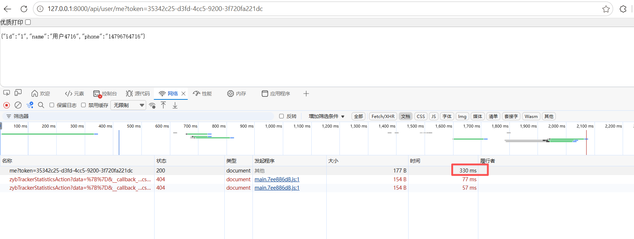Export HAR file download arrow icon
This screenshot has height=239, width=634.
(x=175, y=105)
